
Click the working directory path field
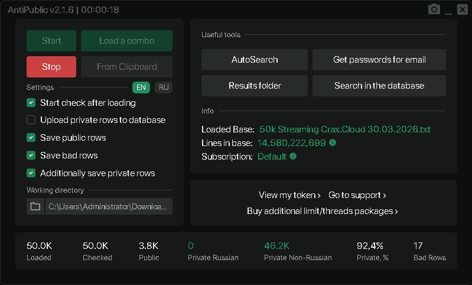(109, 206)
